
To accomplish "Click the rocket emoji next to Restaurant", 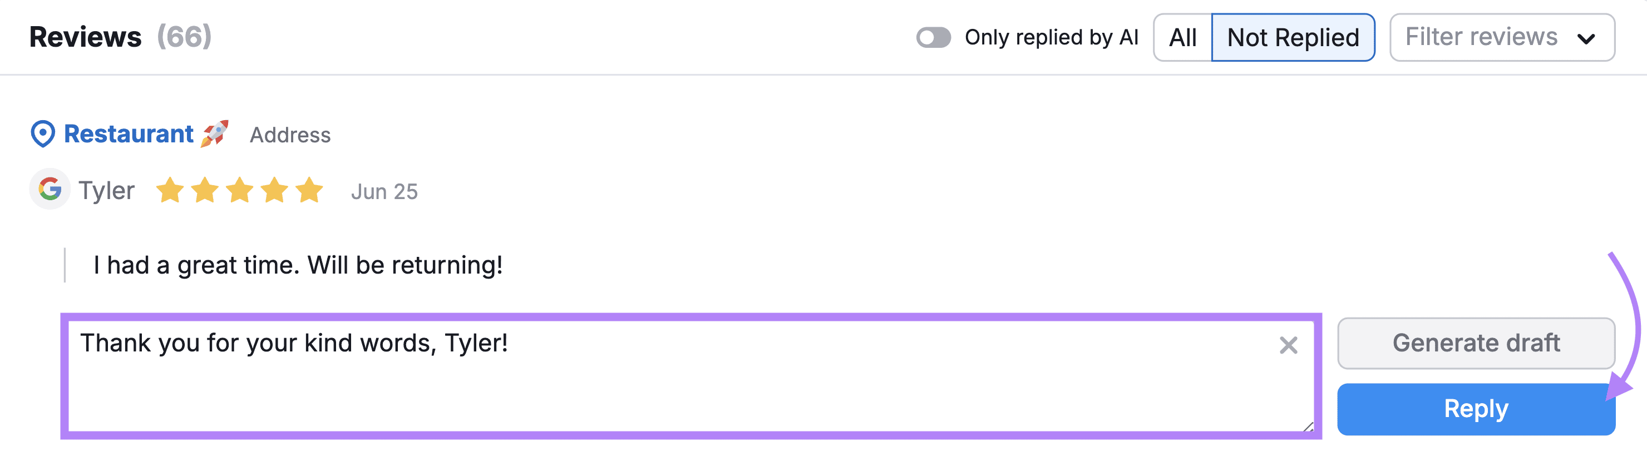I will (x=215, y=133).
